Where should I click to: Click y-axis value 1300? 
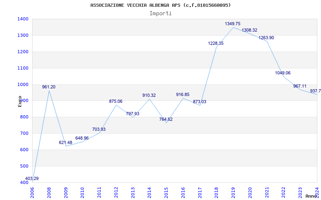pos(23,35)
